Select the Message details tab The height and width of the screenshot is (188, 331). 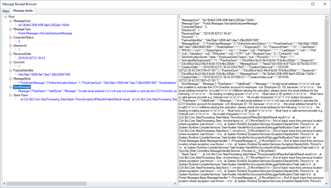(23, 11)
